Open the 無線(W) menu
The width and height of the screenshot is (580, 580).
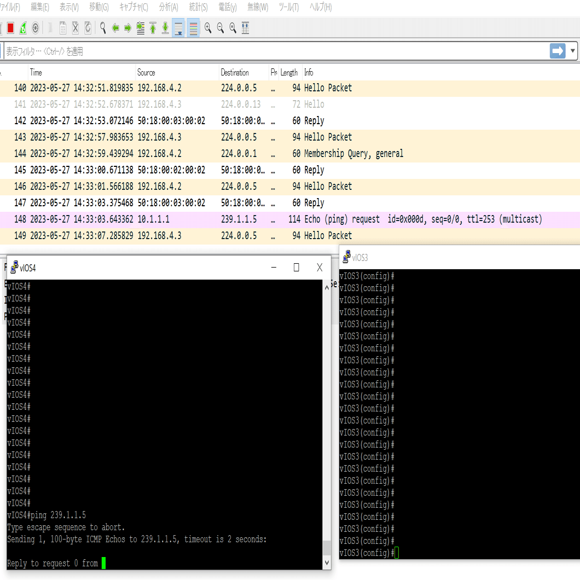coord(258,7)
